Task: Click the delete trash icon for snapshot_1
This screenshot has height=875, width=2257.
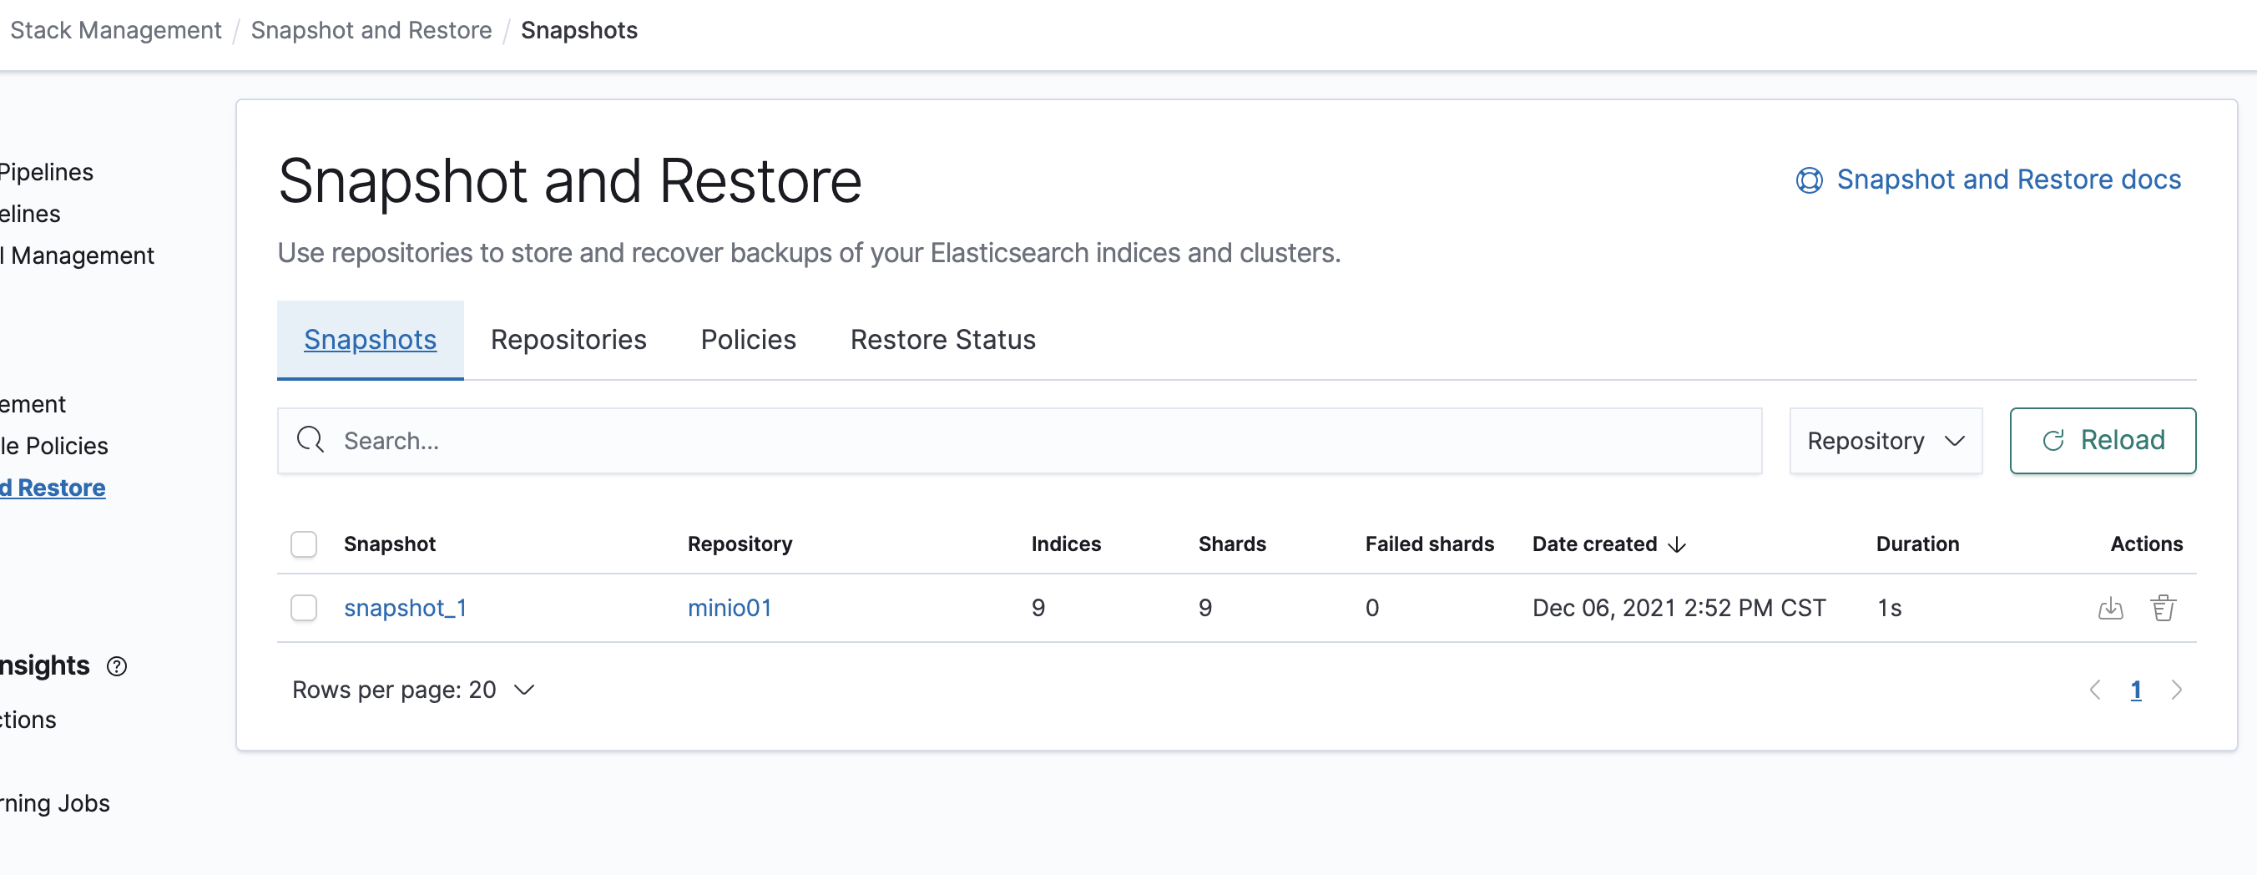Action: coord(2163,608)
